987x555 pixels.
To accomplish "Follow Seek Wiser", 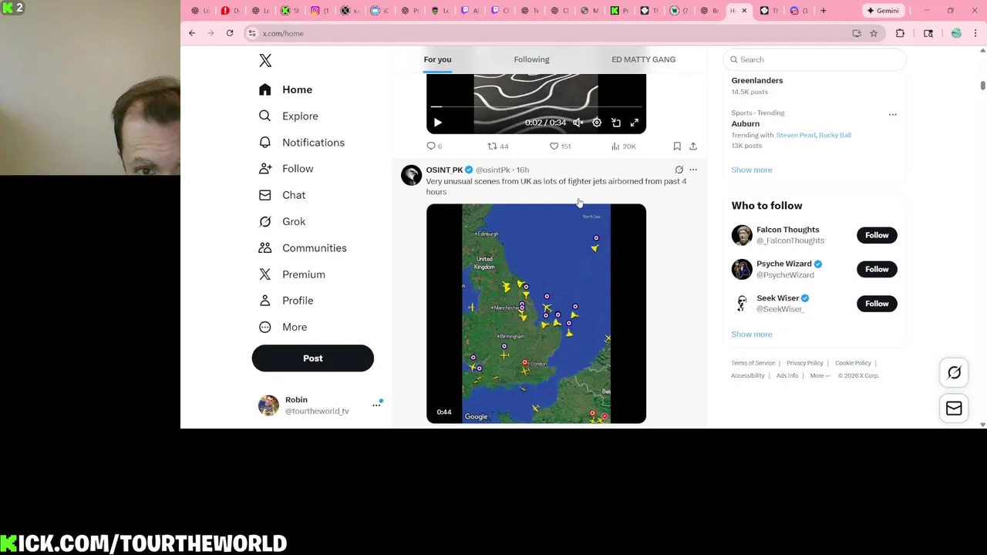I will pyautogui.click(x=877, y=304).
